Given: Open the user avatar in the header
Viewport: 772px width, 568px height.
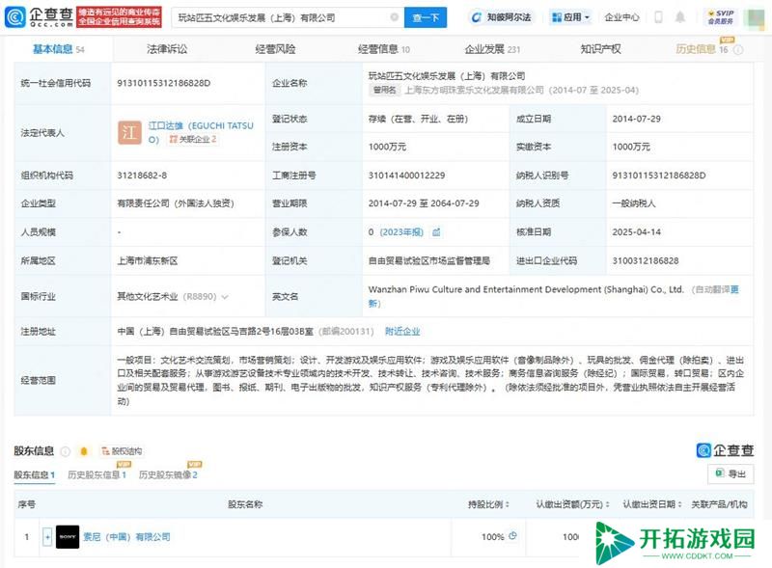Looking at the screenshot, I should (x=754, y=17).
